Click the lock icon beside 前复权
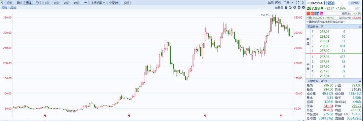This screenshot has height=121, width=363. 286,7
